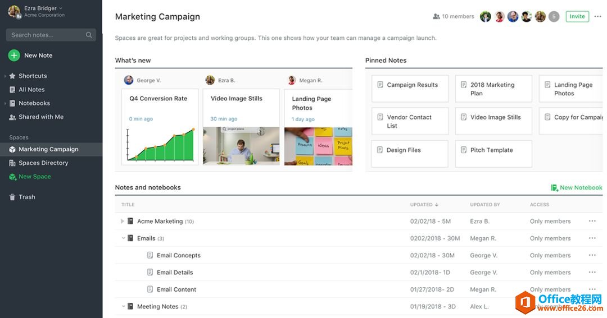Image resolution: width=607 pixels, height=318 pixels.
Task: Click the Campaign Results note icon
Action: (x=380, y=85)
